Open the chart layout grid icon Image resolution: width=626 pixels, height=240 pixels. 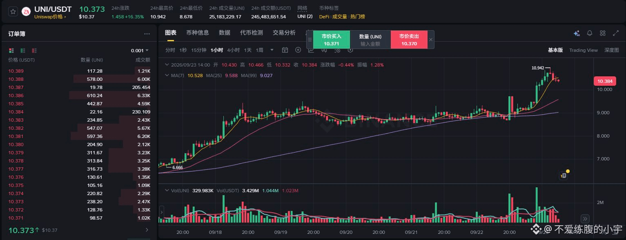click(603, 33)
